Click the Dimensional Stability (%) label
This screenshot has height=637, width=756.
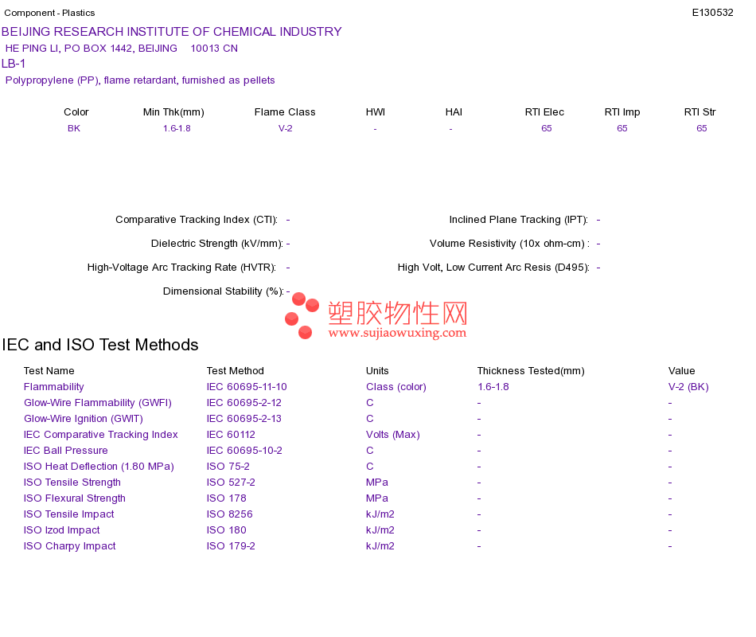(x=224, y=291)
